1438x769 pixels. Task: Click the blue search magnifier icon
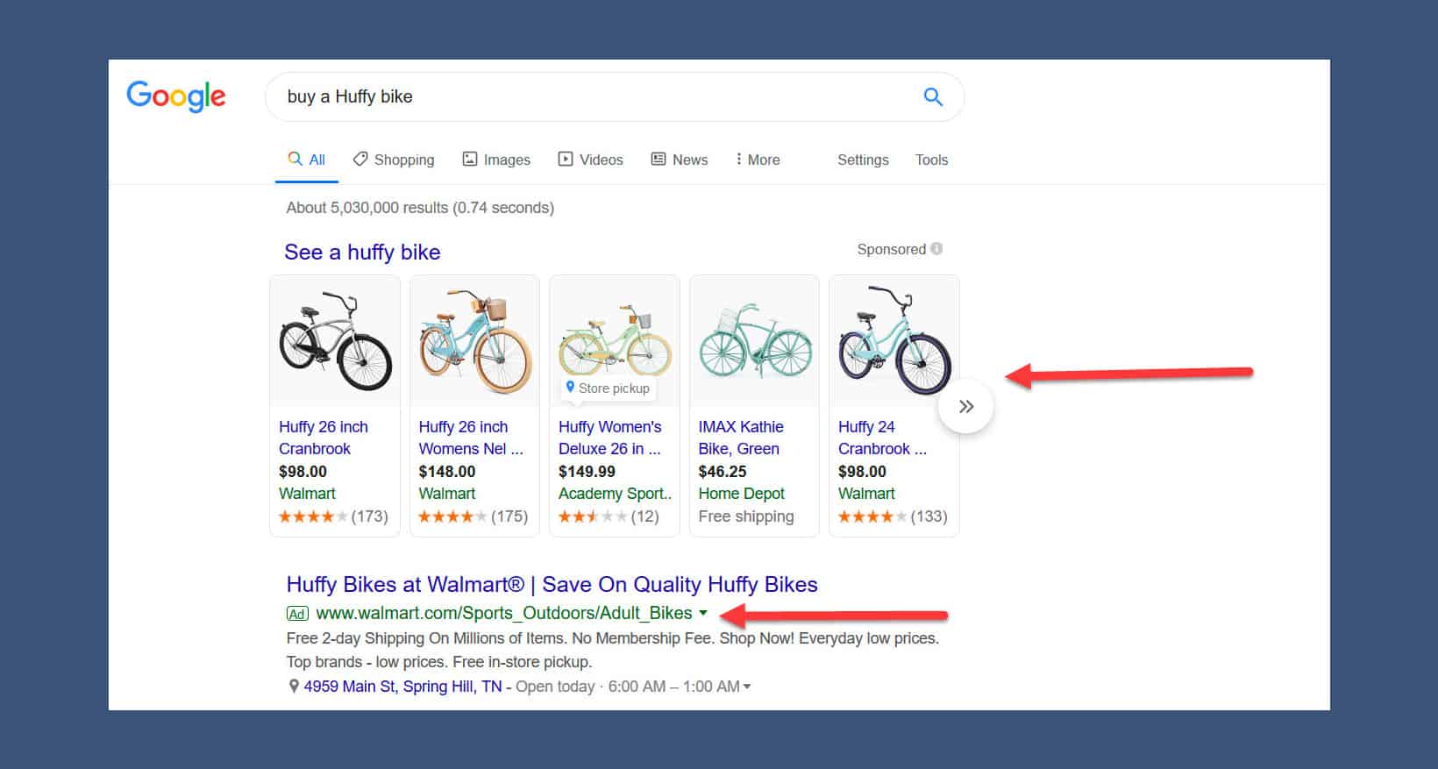933,97
